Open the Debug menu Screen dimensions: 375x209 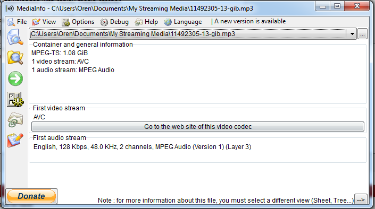114,22
